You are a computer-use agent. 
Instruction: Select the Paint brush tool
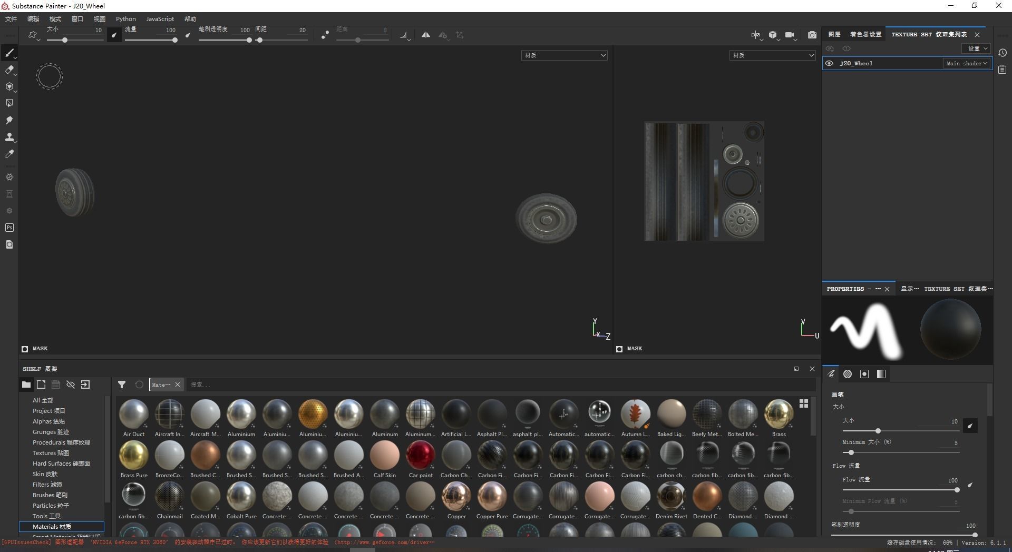pyautogui.click(x=9, y=53)
